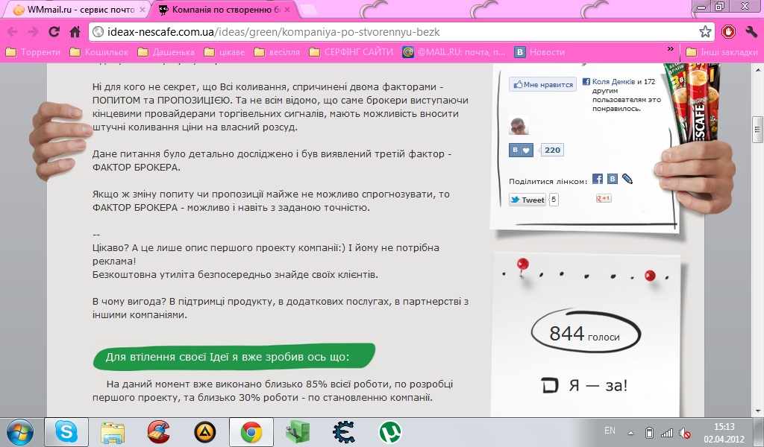Open the muted volume tray icon
This screenshot has width=764, height=447.
click(x=685, y=432)
